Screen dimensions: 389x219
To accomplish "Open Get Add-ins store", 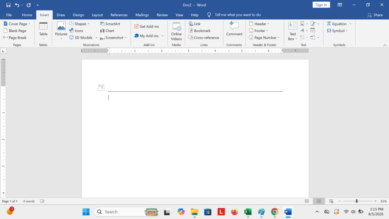I will point(147,27).
